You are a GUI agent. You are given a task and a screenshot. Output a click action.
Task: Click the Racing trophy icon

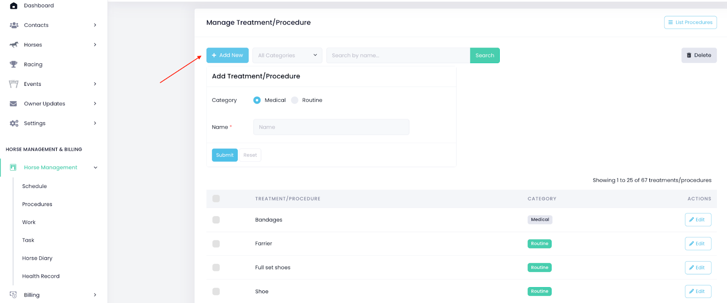(x=14, y=65)
